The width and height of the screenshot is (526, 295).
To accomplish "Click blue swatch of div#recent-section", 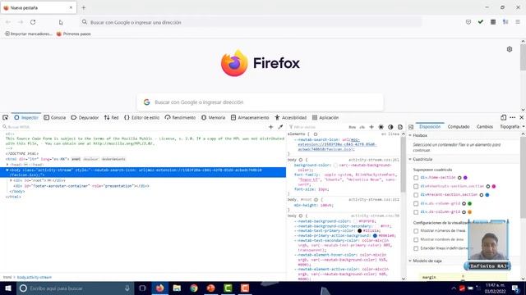I will point(487,195).
